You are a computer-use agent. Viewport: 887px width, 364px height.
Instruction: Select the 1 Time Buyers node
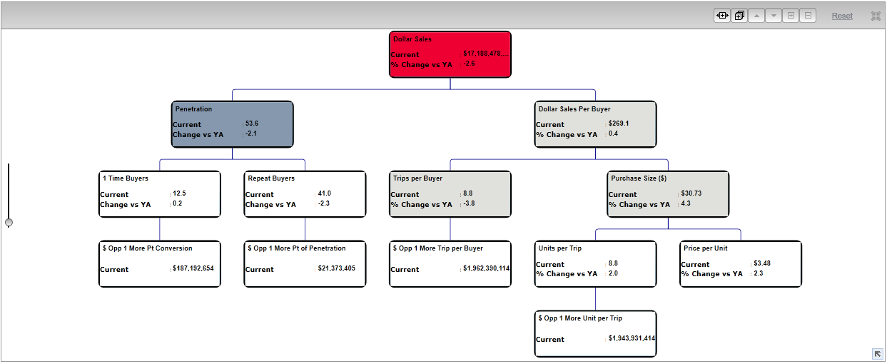(x=160, y=194)
